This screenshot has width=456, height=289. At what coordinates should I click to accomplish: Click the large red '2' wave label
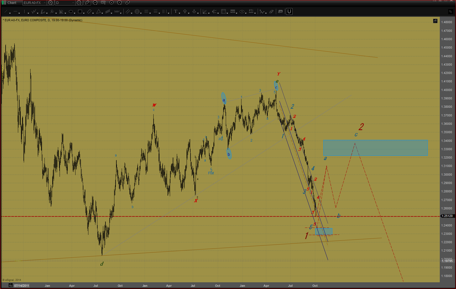coord(361,127)
